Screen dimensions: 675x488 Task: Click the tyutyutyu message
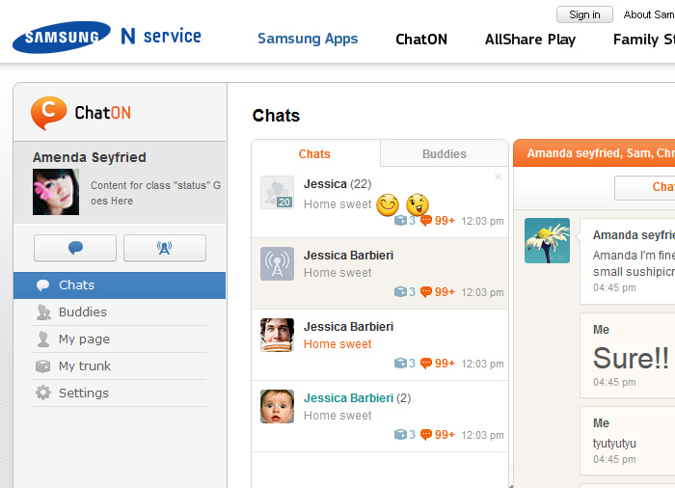pyautogui.click(x=614, y=444)
